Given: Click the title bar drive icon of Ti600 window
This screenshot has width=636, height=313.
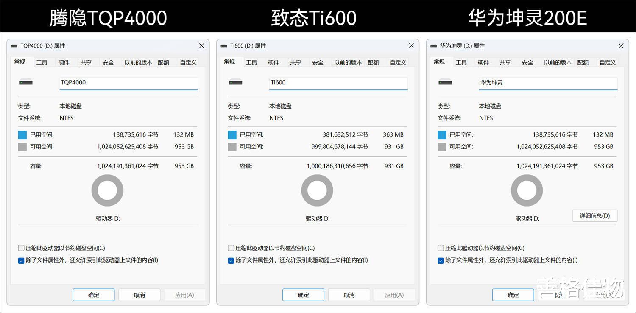Looking at the screenshot, I should pyautogui.click(x=224, y=46).
